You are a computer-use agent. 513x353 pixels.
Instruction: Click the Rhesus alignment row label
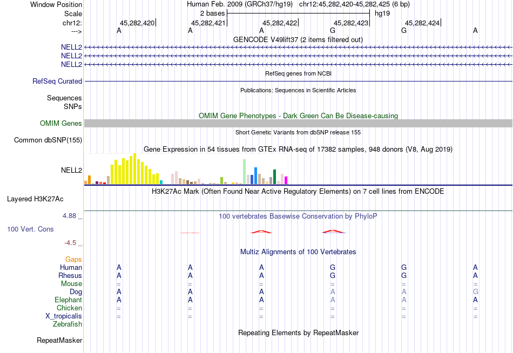coord(70,276)
